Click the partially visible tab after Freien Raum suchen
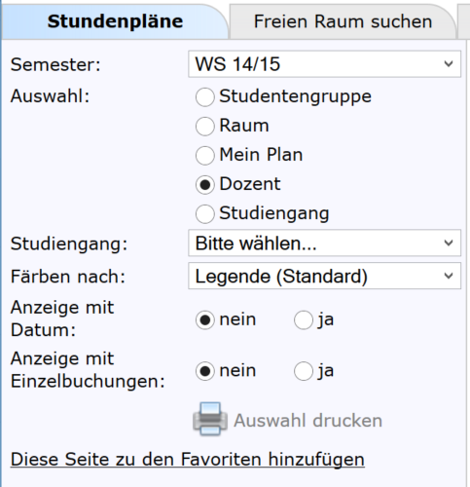 pyautogui.click(x=464, y=21)
